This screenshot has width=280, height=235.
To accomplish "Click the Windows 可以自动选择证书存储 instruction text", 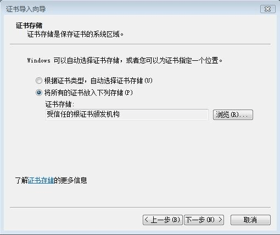I will 125,60.
